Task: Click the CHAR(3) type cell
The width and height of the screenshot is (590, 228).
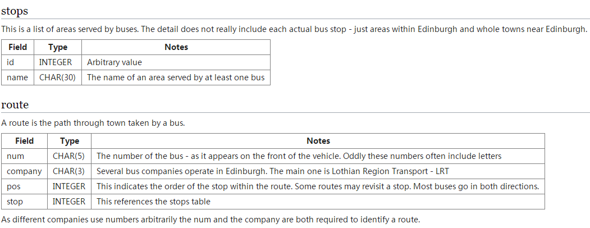Action: click(x=68, y=171)
